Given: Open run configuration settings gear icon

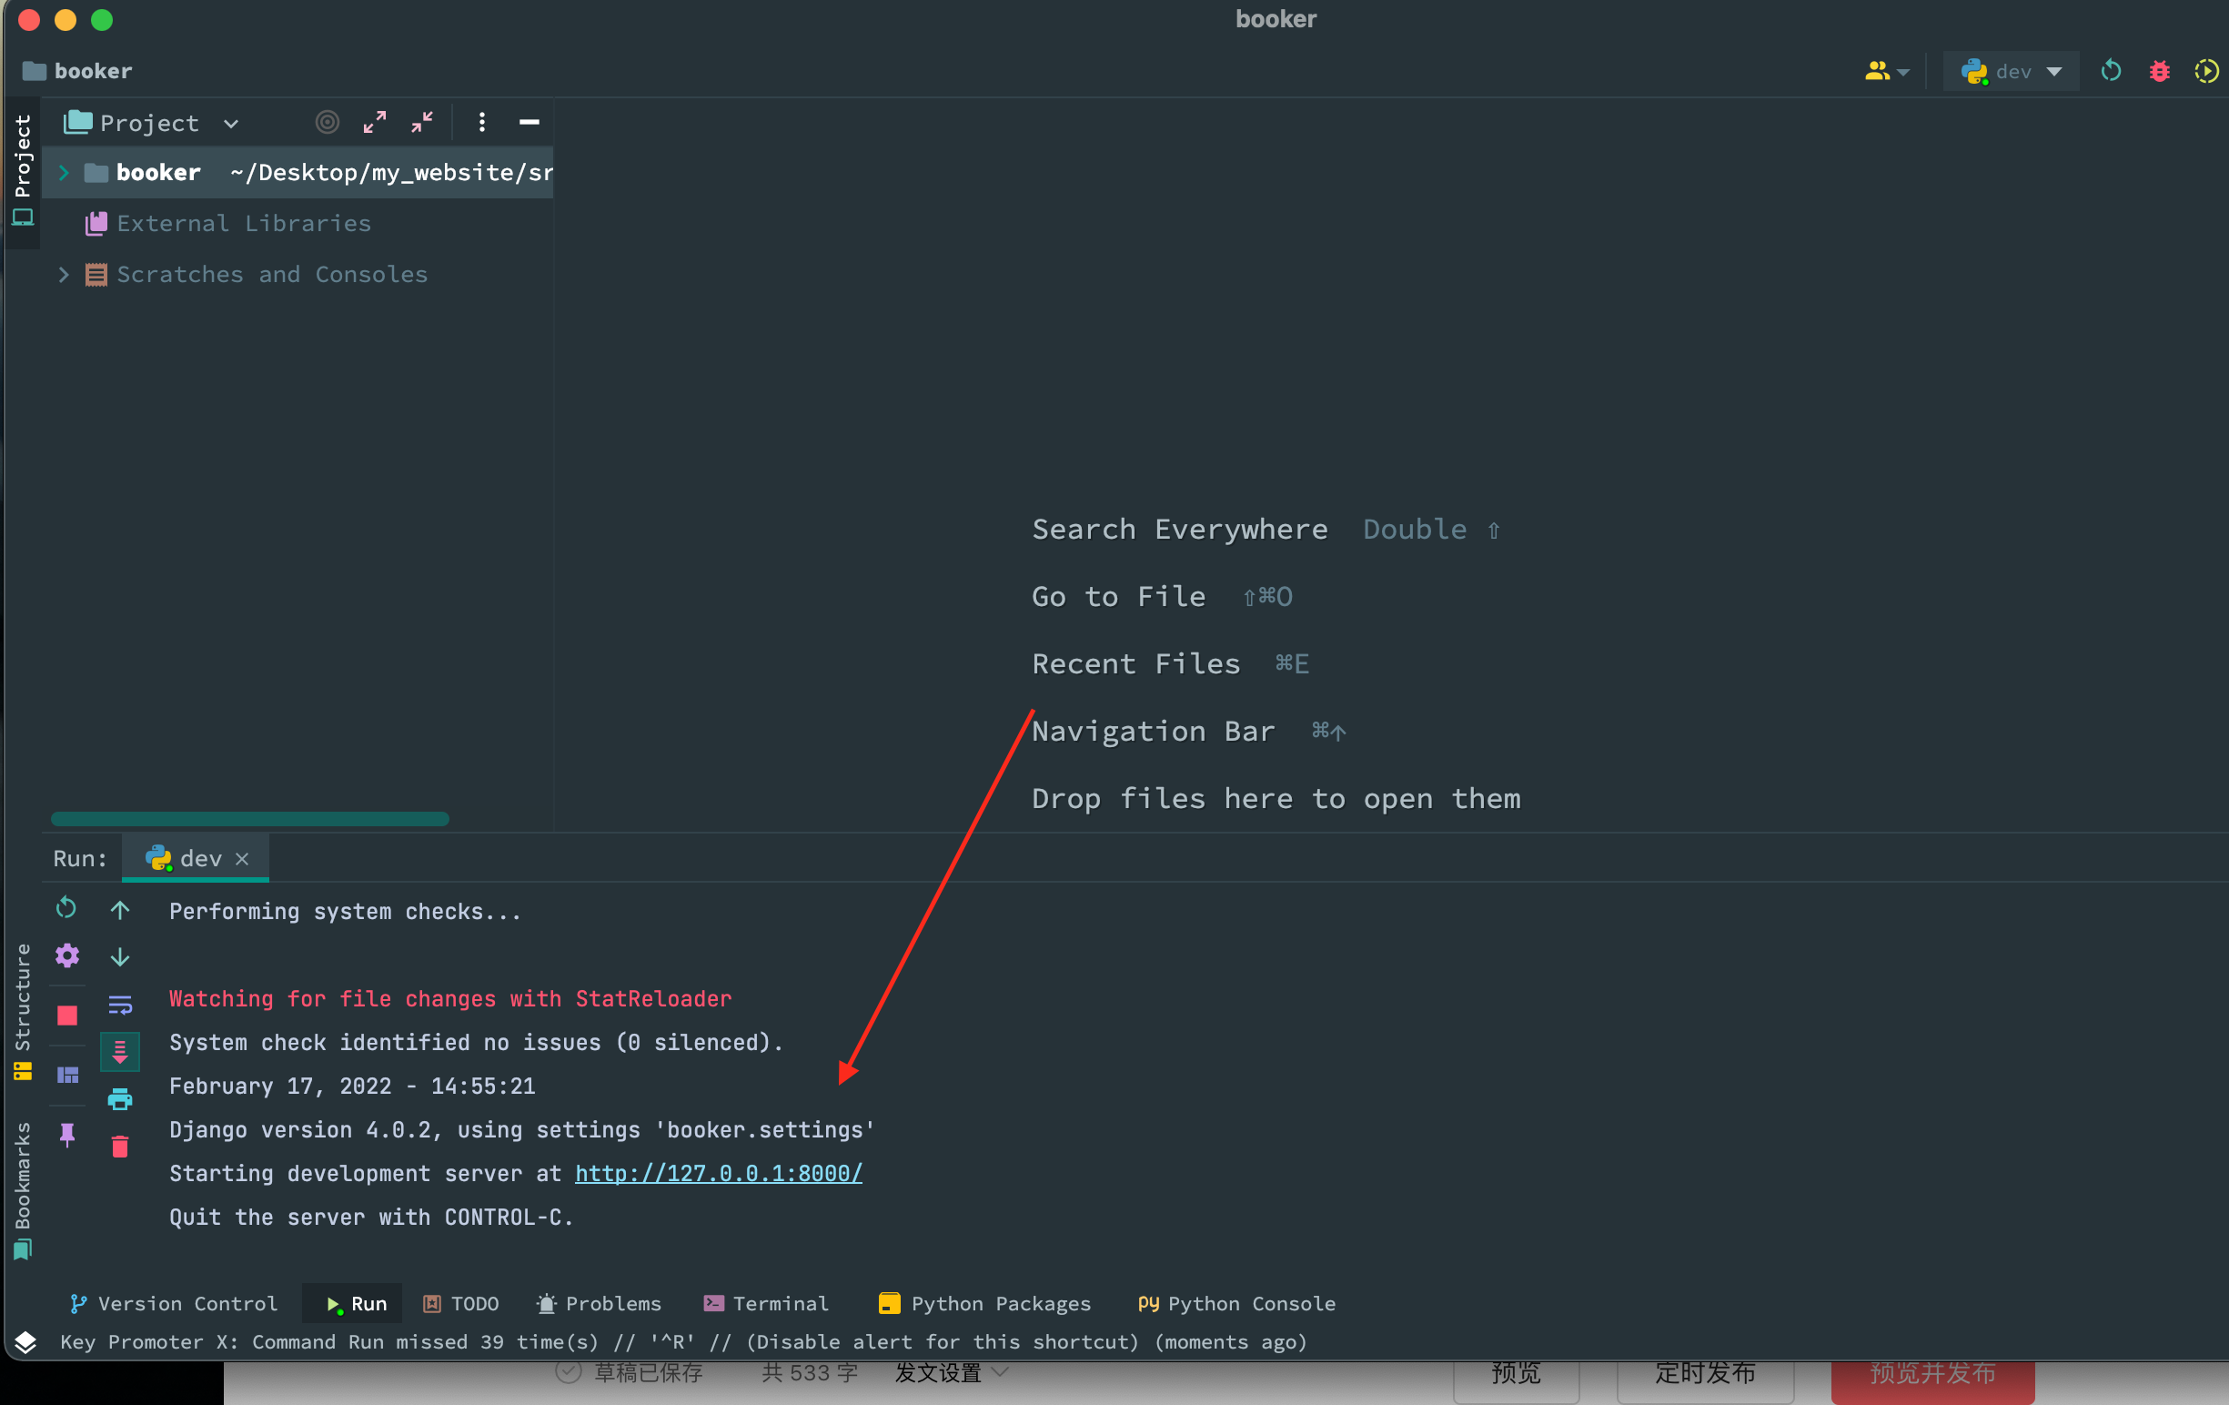Looking at the screenshot, I should 66,955.
